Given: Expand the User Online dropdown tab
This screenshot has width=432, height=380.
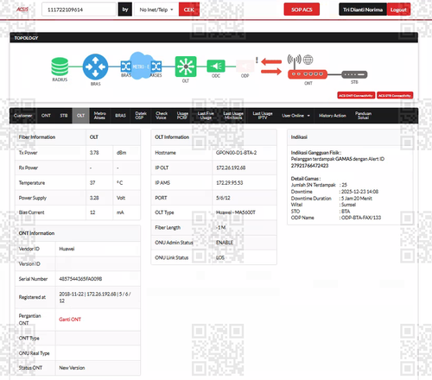Looking at the screenshot, I should pyautogui.click(x=295, y=116).
